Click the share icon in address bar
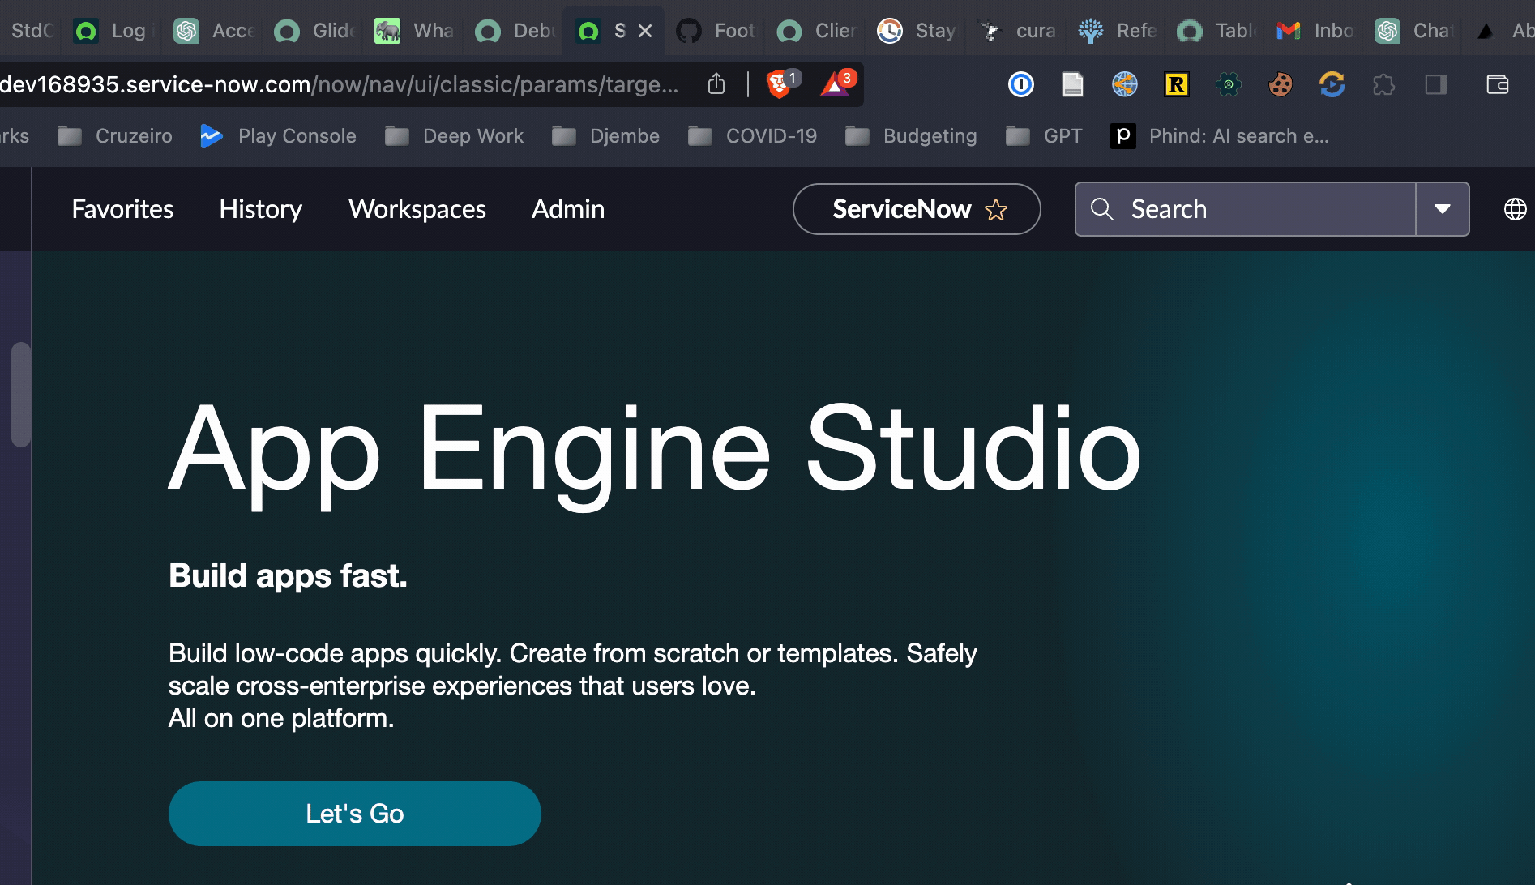Screen dimensions: 1535x885 716,84
